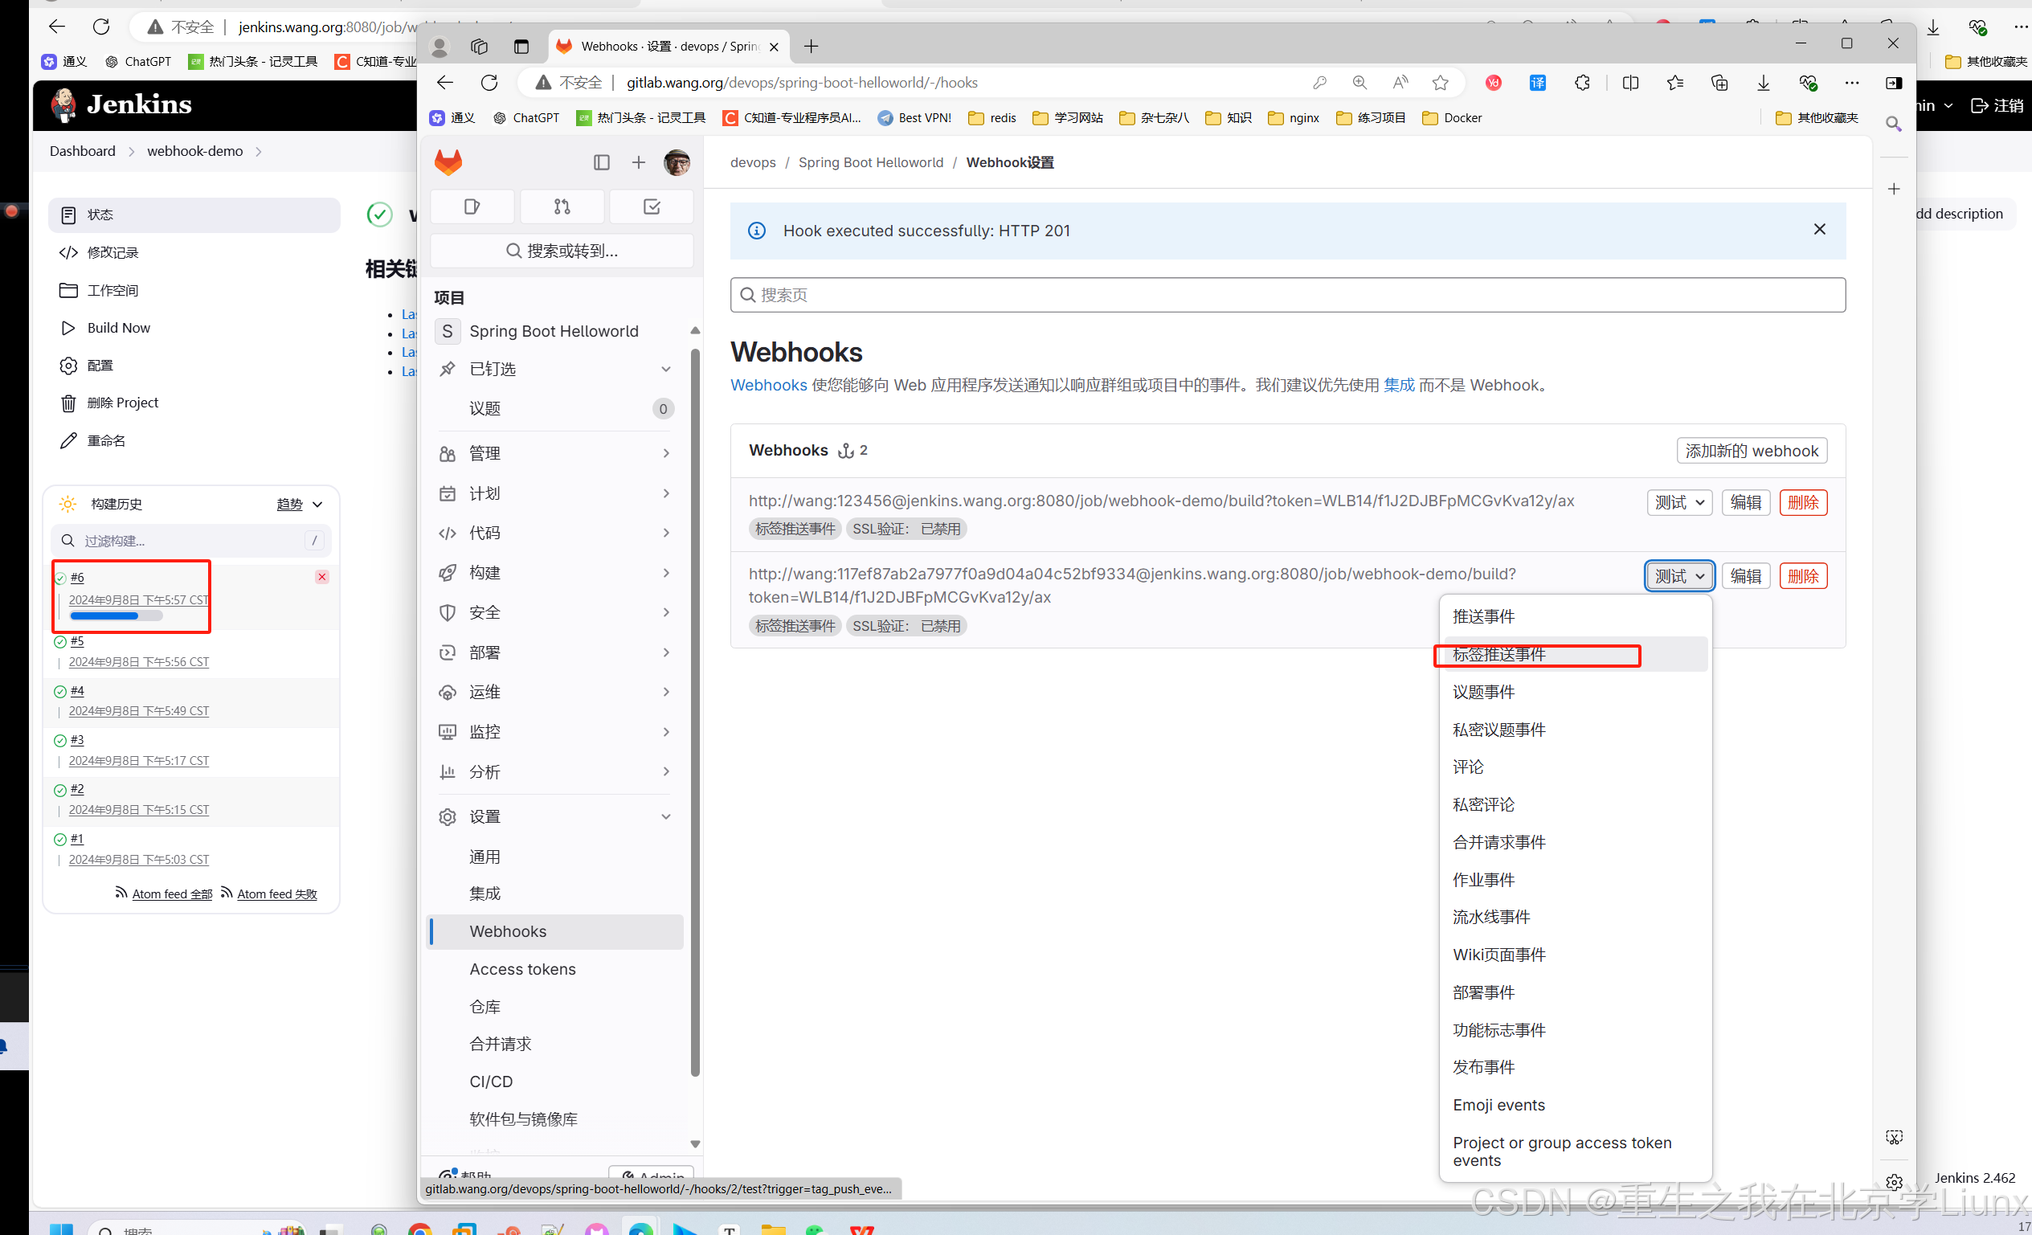
Task: Expand the 计划 section in GitLab sidebar
Action: 556,493
